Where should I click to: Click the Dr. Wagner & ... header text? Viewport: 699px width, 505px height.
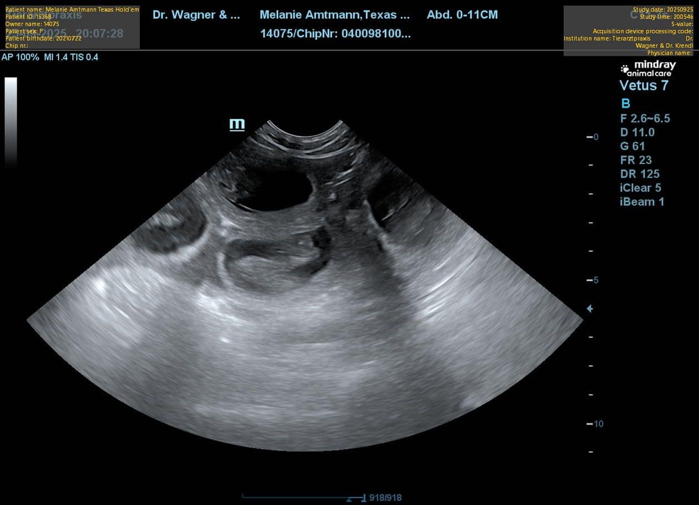(x=196, y=15)
